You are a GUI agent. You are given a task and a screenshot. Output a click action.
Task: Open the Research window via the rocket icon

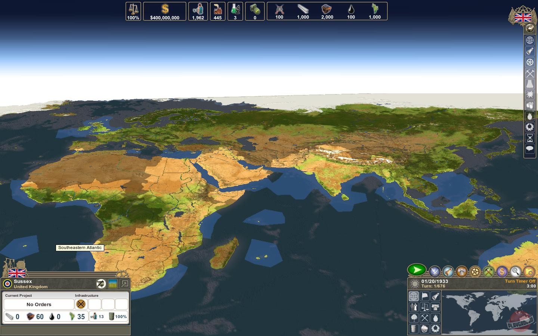448,271
